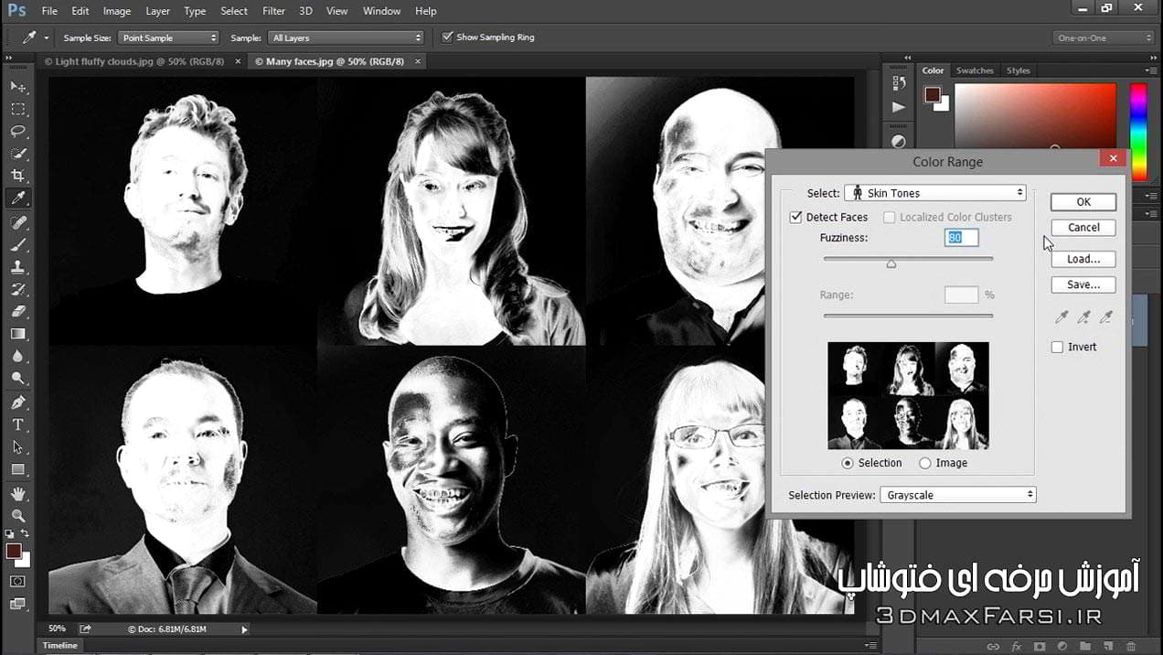This screenshot has width=1163, height=655.
Task: Switch to the Styles tab
Action: pyautogui.click(x=1018, y=70)
